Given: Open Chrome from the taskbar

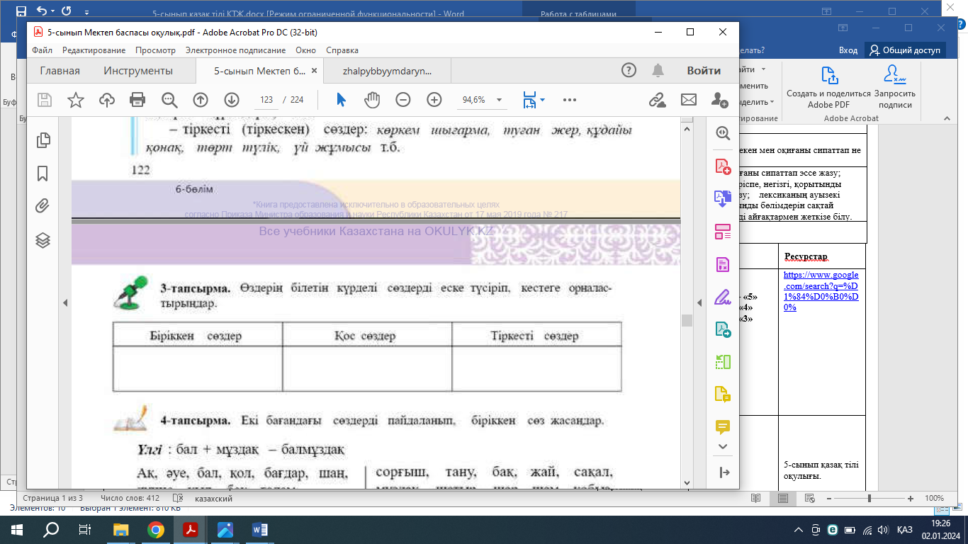Looking at the screenshot, I should (156, 529).
